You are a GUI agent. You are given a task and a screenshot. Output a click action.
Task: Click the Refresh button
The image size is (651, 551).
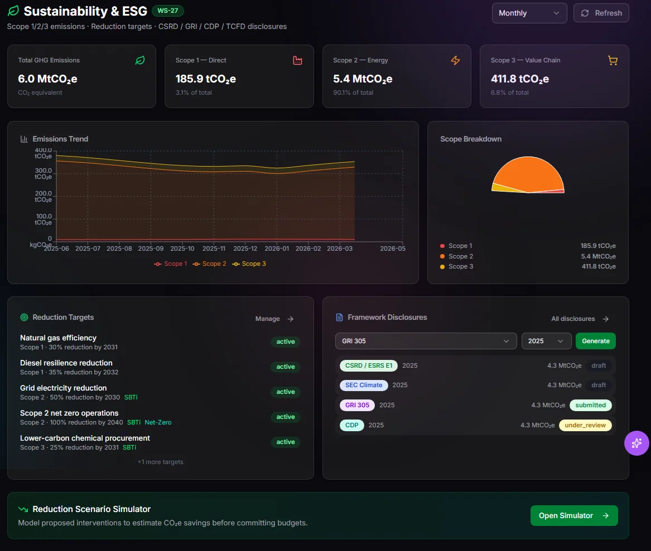[601, 13]
